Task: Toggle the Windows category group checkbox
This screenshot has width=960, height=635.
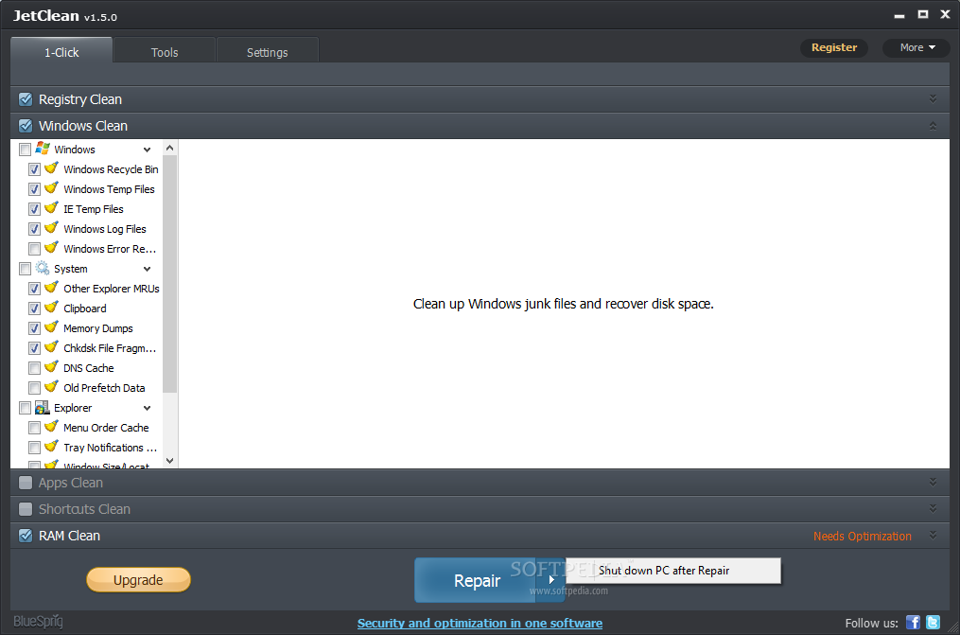Action: (x=26, y=150)
